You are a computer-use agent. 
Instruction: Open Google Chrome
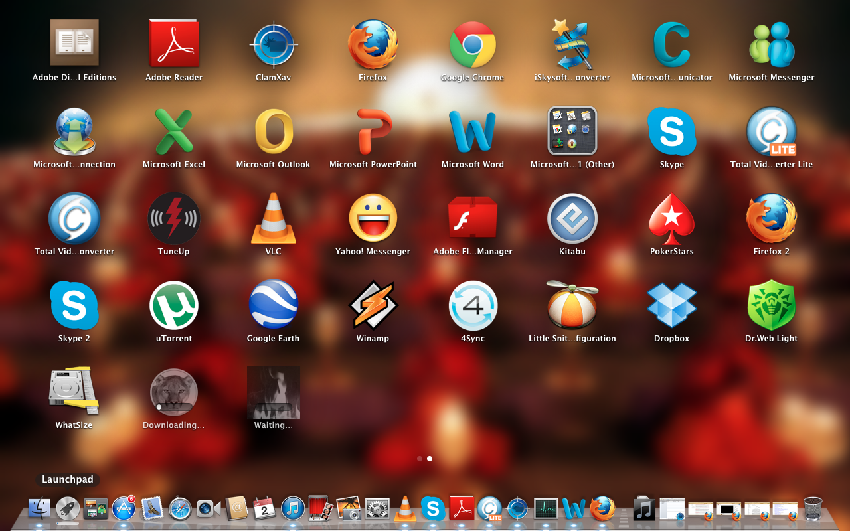click(x=473, y=44)
